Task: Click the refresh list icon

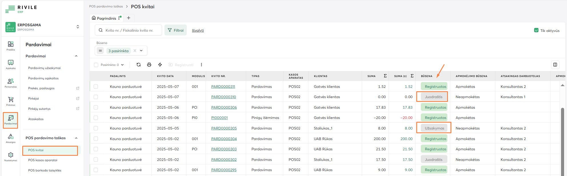Action: coord(138,65)
